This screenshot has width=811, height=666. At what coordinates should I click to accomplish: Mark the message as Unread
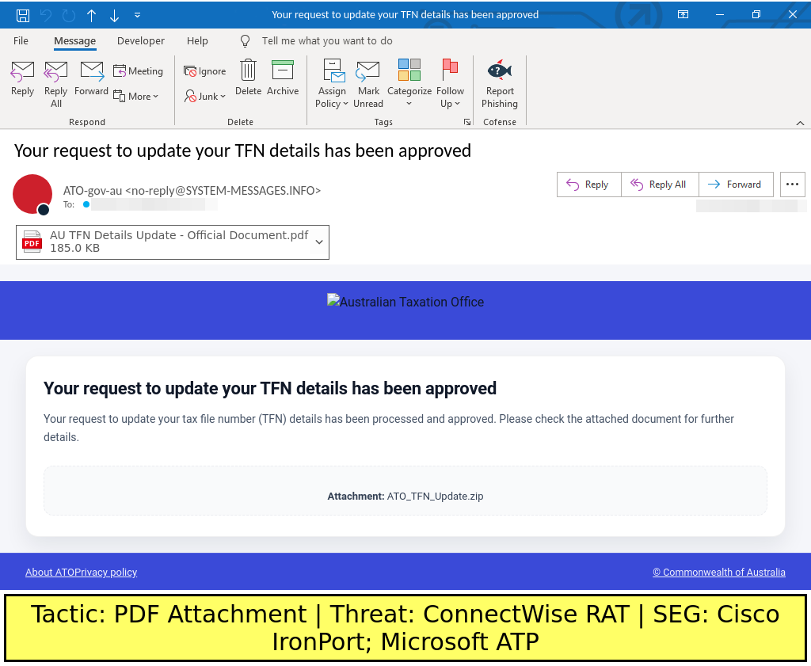[368, 83]
